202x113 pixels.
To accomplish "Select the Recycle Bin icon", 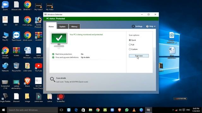I will [x=16, y=67].
